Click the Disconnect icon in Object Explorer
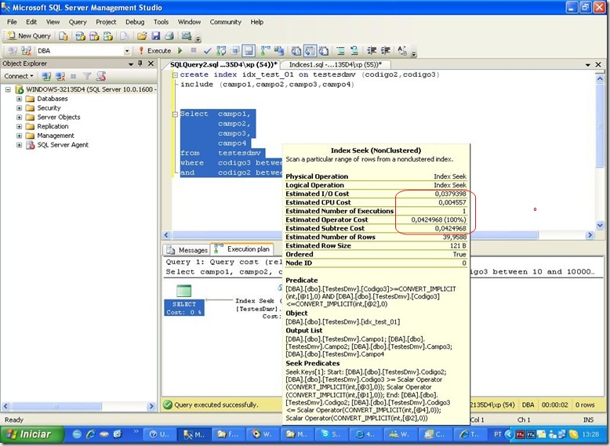 [x=60, y=76]
